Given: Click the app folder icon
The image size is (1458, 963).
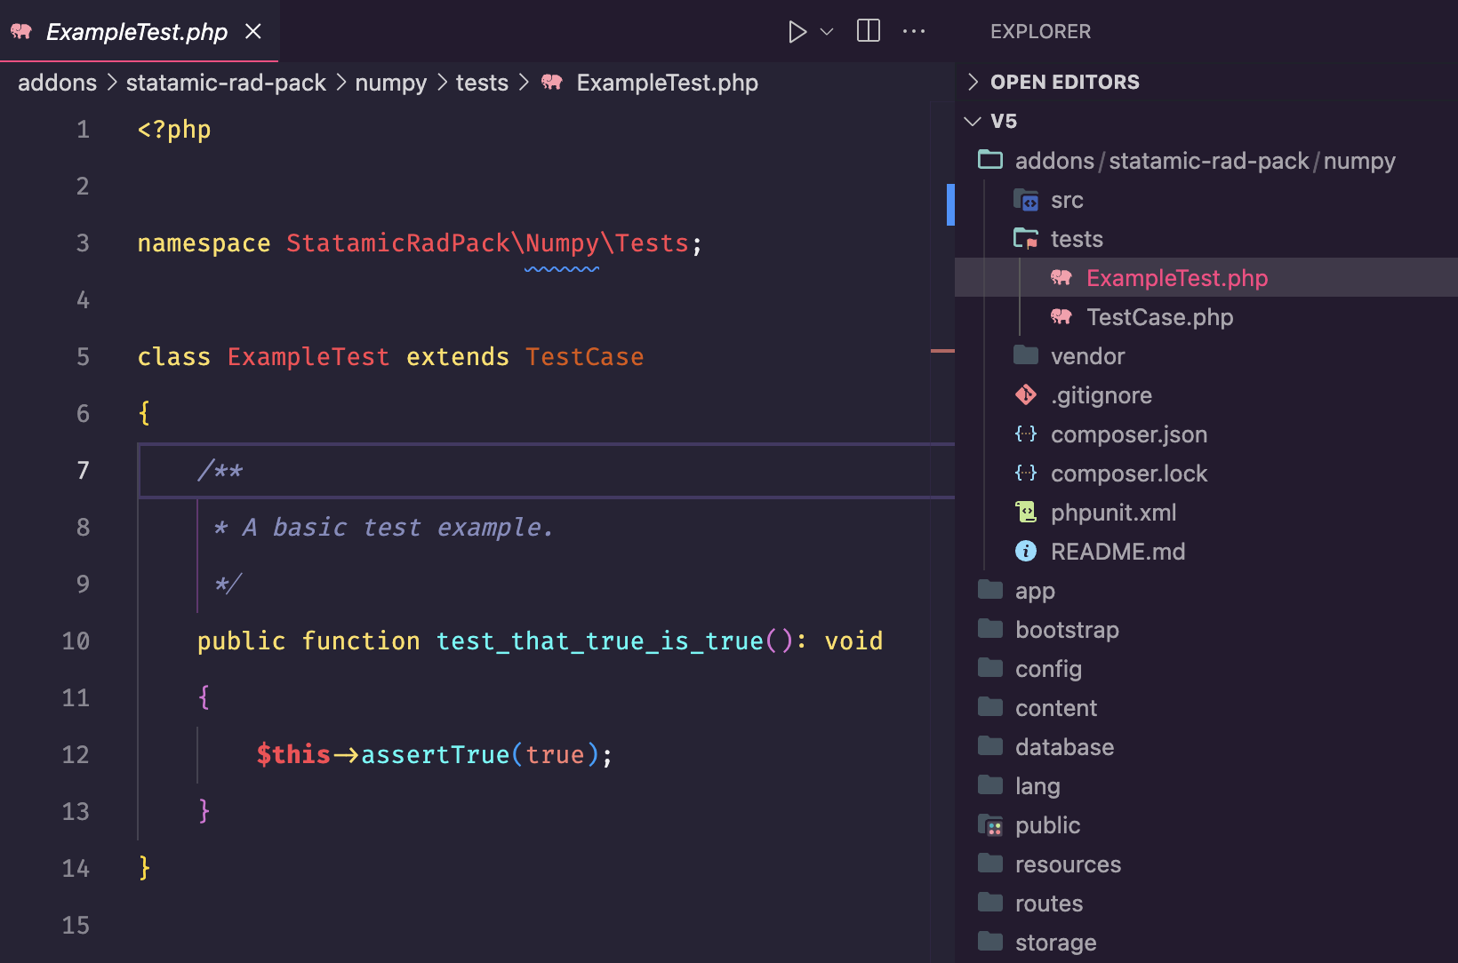Looking at the screenshot, I should click(x=990, y=589).
